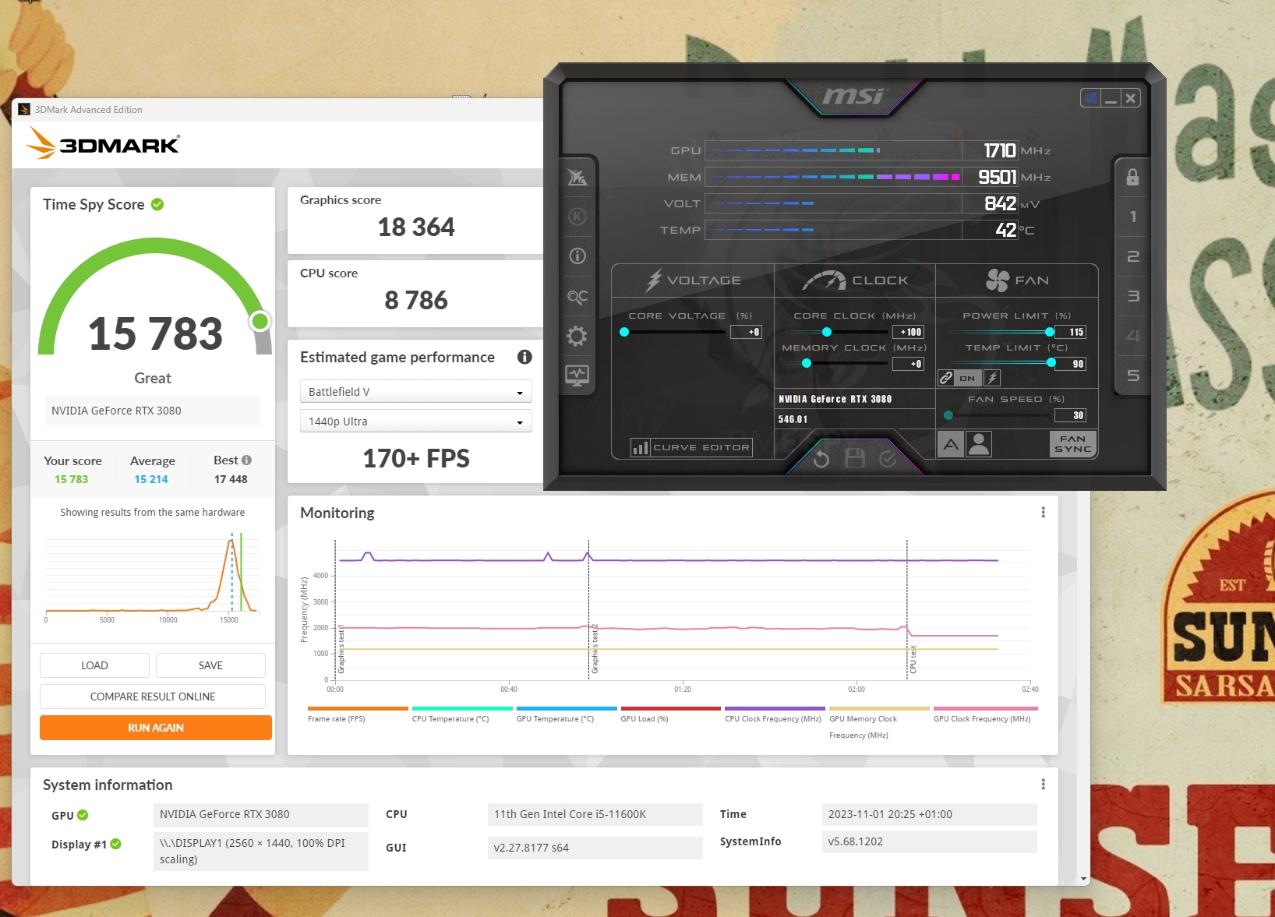1275x917 pixels.
Task: Click the Power Limit slider handle
Action: coord(1050,332)
